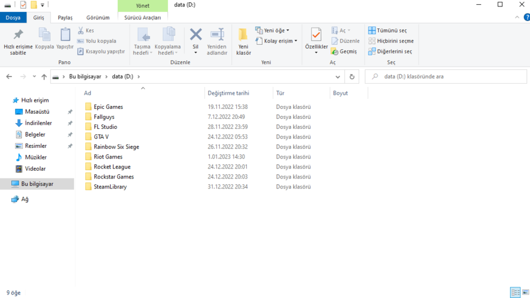
Task: Open the Sürücü Araçları tab
Action: tap(143, 18)
